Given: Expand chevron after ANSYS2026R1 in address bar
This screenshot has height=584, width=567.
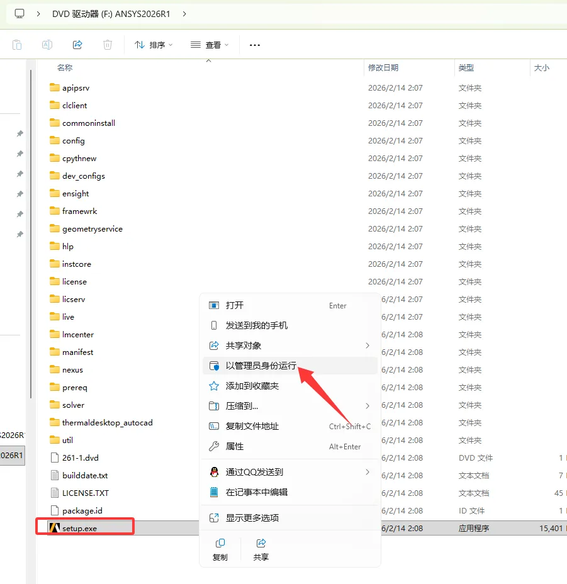Looking at the screenshot, I should coord(184,14).
